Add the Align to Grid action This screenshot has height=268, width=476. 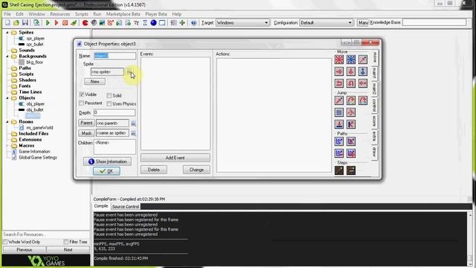[339, 112]
